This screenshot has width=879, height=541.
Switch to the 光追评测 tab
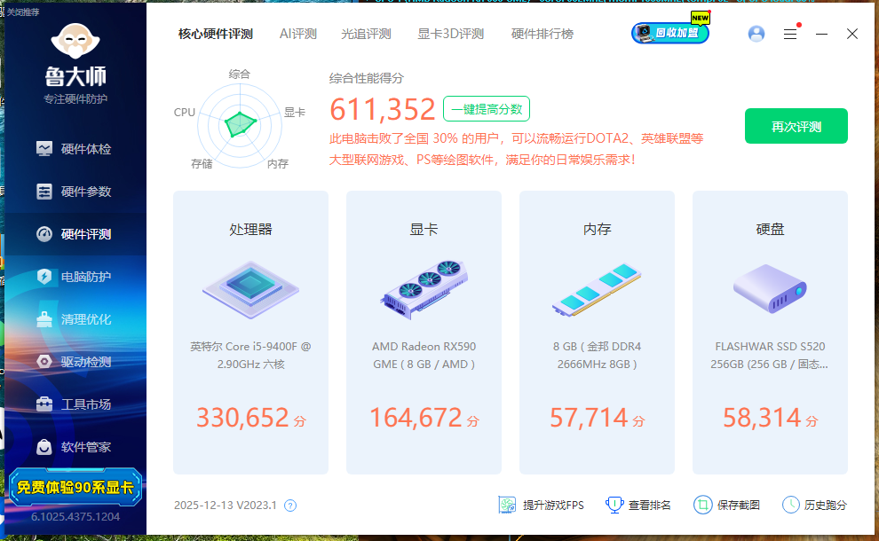coord(366,34)
